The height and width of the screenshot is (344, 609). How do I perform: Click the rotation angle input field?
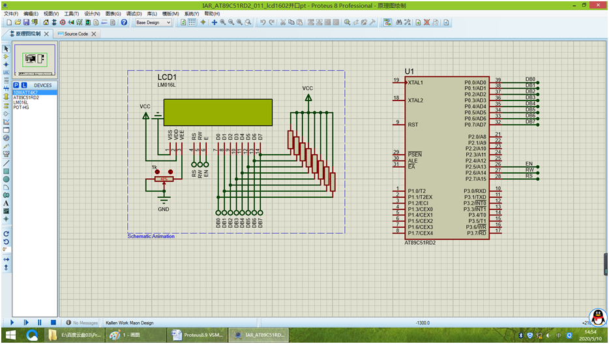7,249
